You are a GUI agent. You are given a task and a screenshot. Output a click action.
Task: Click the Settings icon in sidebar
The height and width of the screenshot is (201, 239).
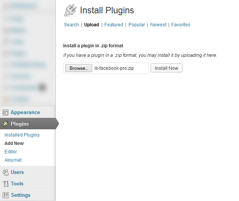[x=6, y=195]
